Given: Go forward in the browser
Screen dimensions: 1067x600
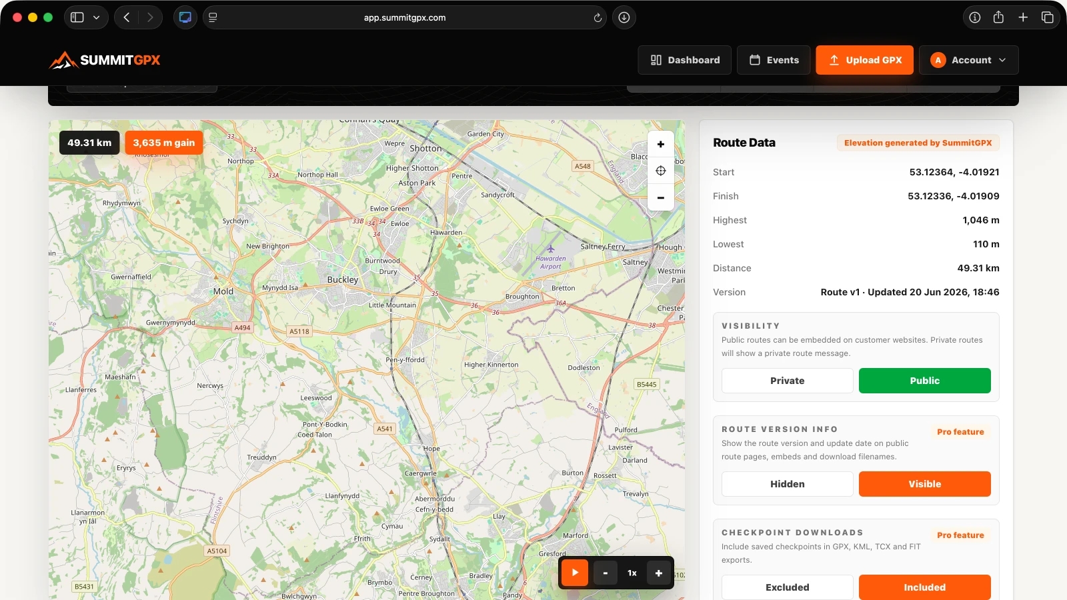Looking at the screenshot, I should click(150, 17).
